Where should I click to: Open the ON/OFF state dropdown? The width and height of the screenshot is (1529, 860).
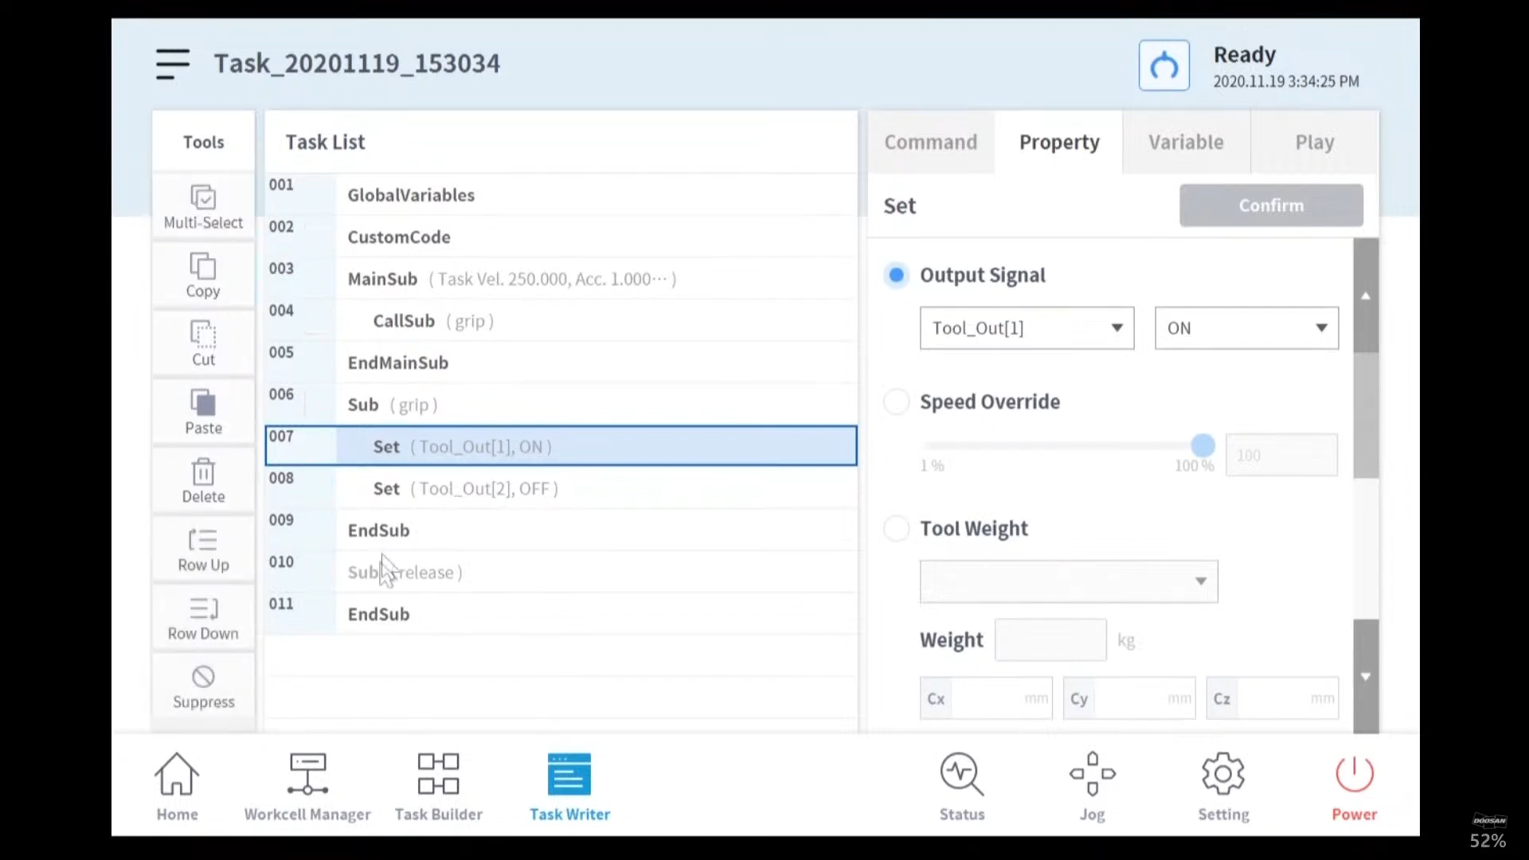click(1246, 328)
